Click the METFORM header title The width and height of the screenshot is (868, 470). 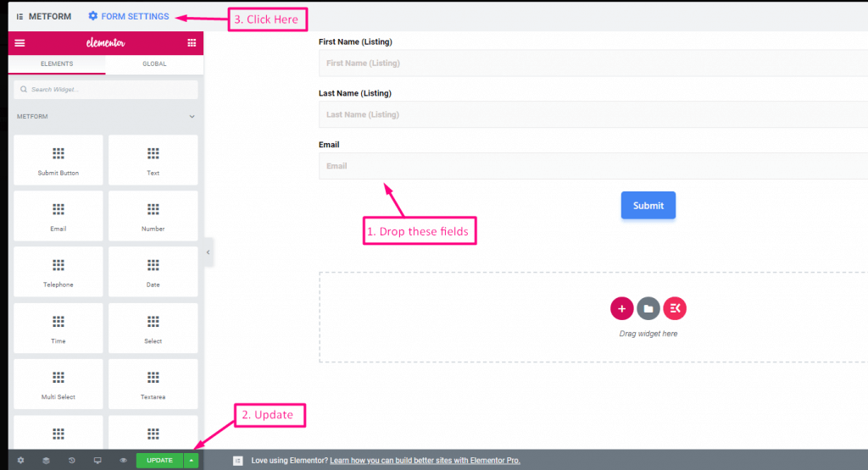(50, 17)
